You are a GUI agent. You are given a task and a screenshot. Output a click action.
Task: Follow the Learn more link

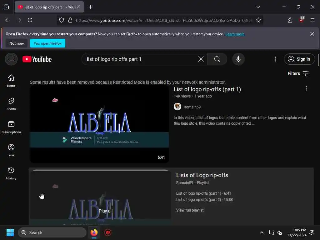[x=235, y=34]
